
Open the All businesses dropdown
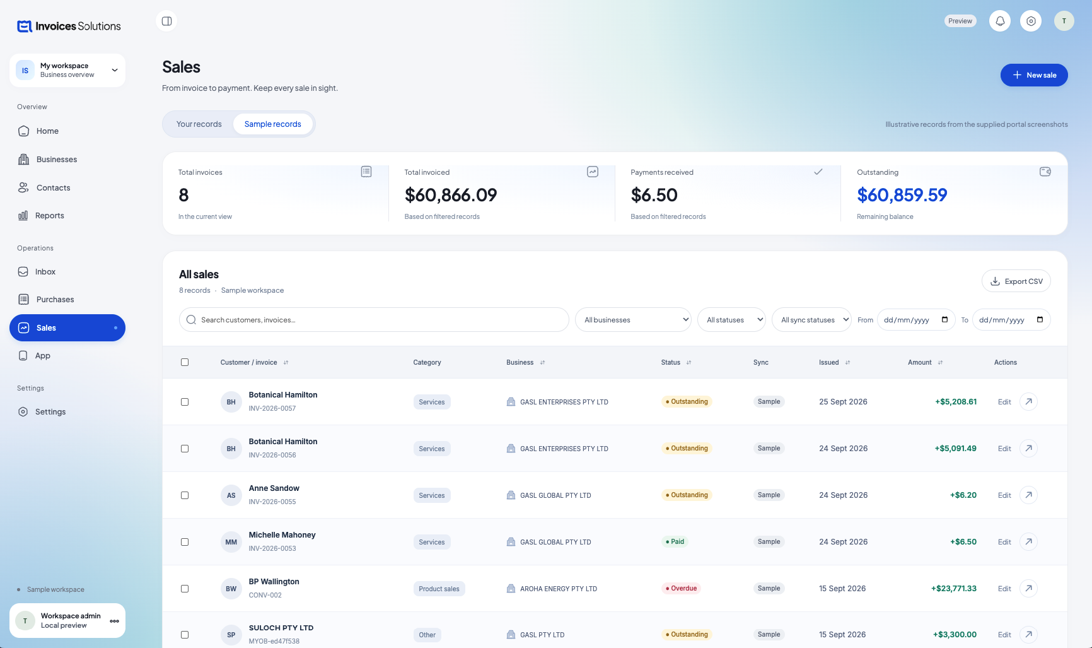tap(633, 320)
